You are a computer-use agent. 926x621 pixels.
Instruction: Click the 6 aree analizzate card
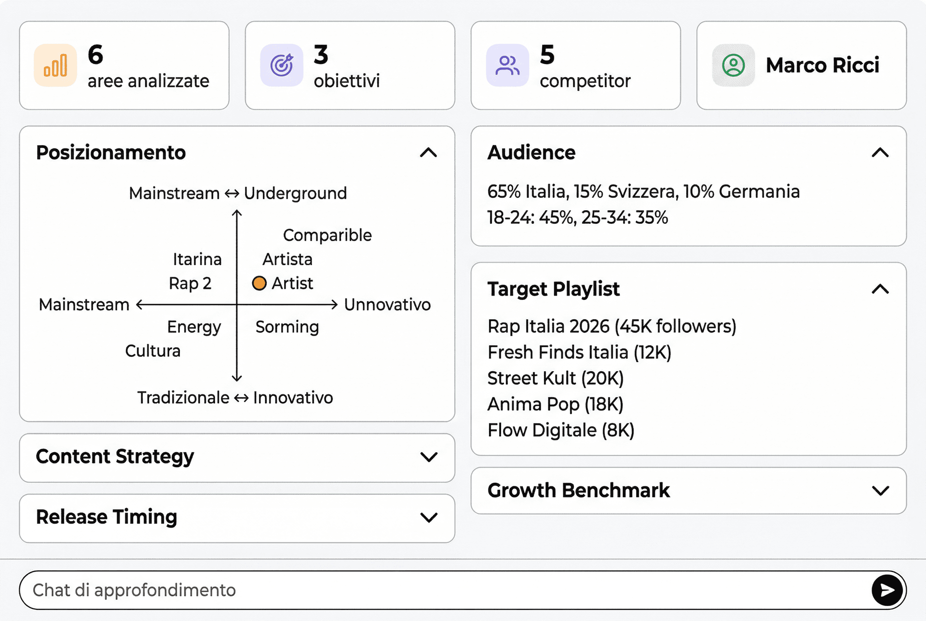pos(124,65)
